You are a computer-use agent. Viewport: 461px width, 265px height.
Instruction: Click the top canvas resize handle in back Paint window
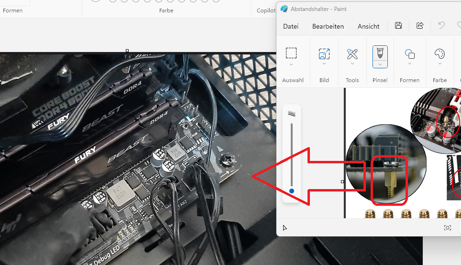[x=127, y=51]
